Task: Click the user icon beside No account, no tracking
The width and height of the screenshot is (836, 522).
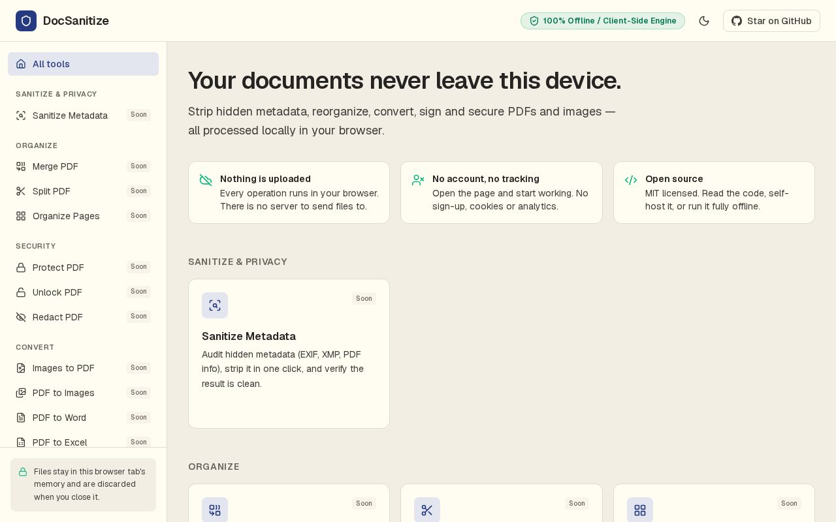Action: 418,180
